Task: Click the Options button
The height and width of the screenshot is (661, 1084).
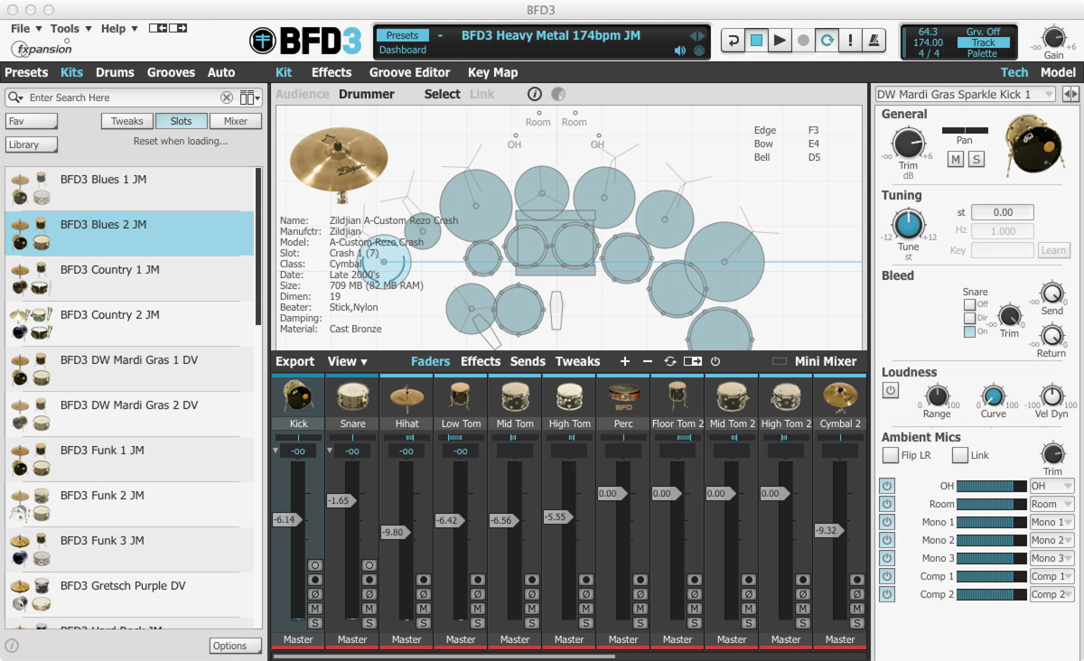Action: click(236, 646)
